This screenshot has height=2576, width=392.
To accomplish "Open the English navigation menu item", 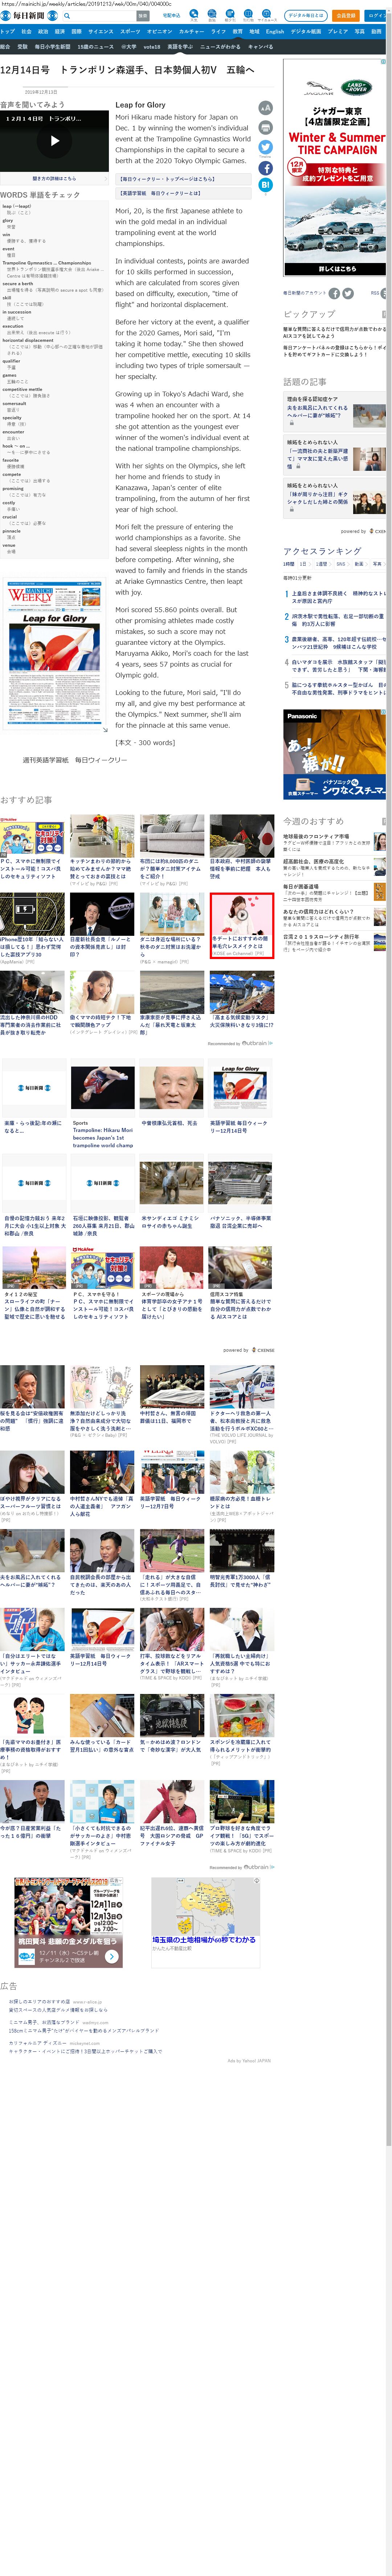I will (x=274, y=32).
